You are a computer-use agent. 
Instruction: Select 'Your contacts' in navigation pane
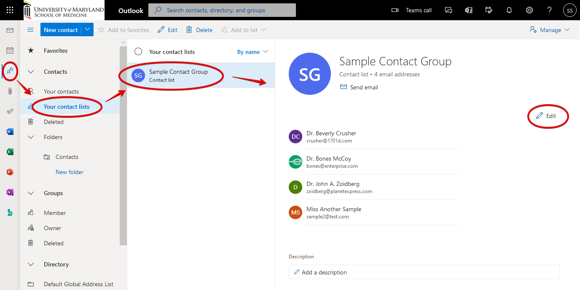(61, 91)
